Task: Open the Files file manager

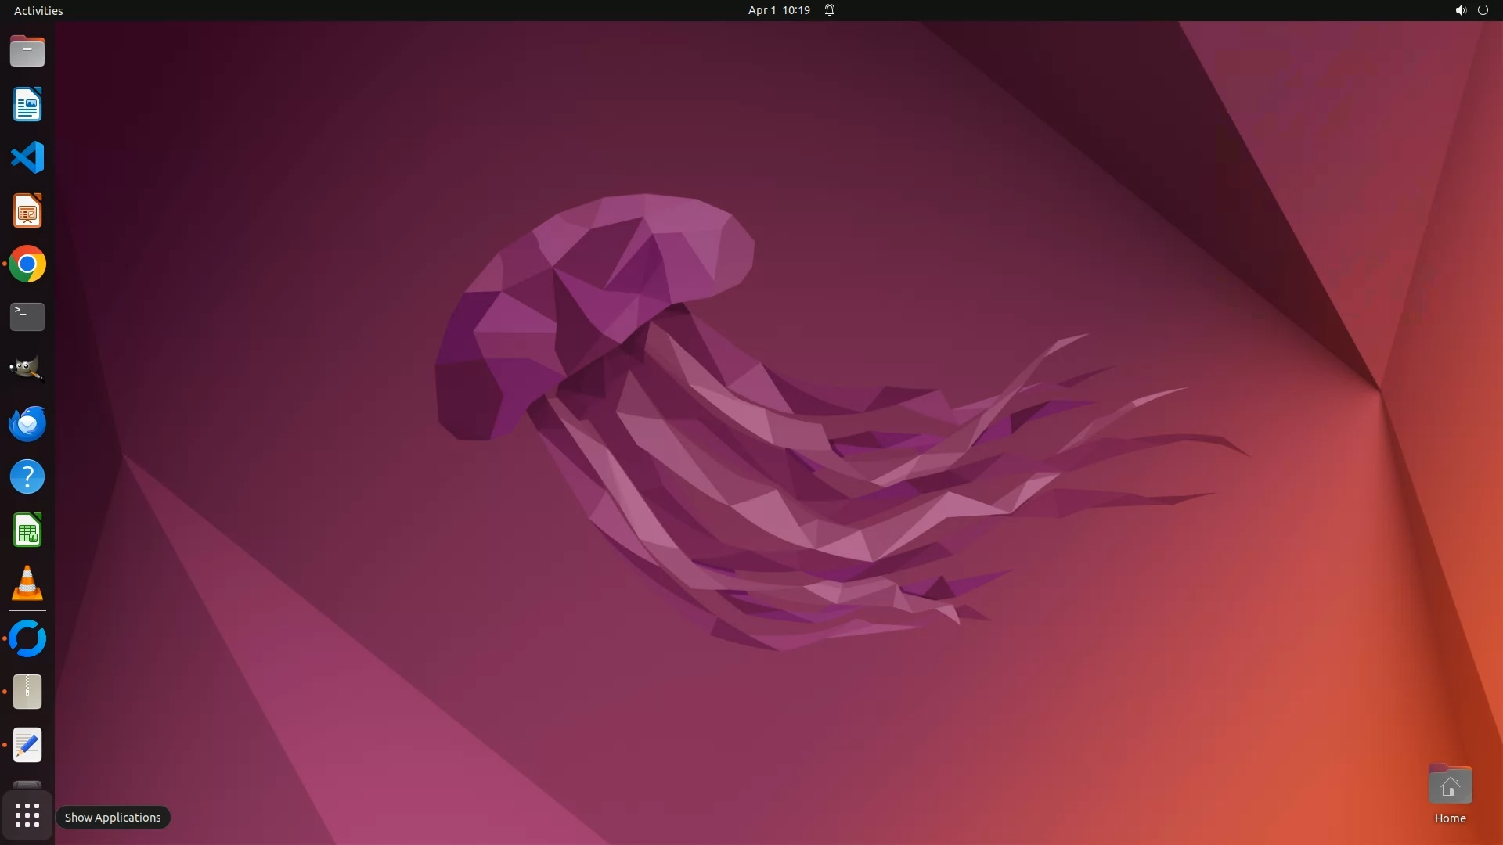Action: 27,52
